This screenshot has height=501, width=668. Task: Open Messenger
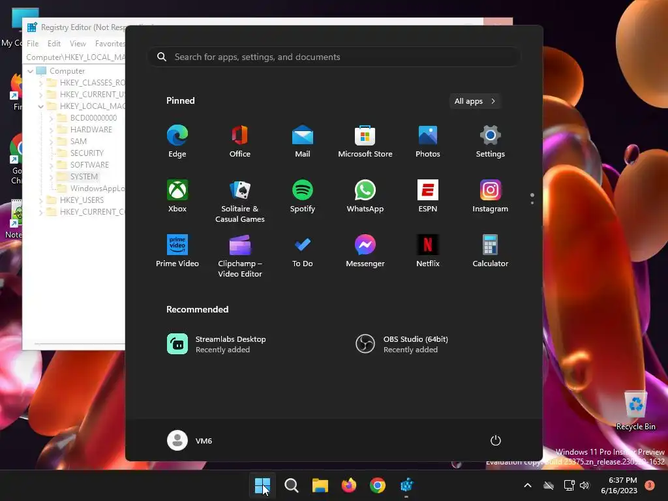[365, 251]
